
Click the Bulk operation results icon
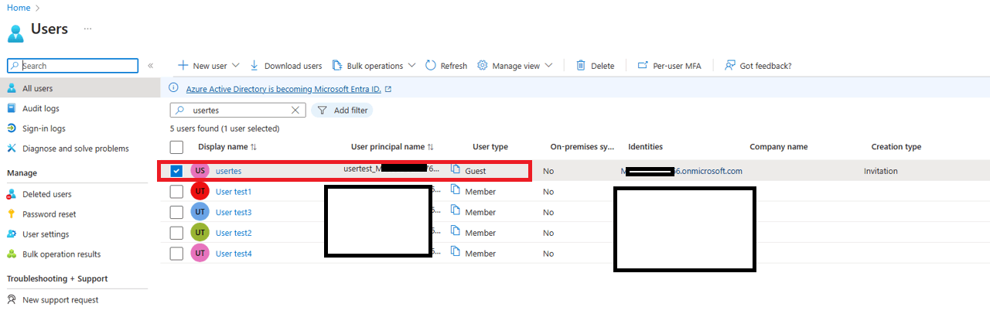pyautogui.click(x=12, y=254)
